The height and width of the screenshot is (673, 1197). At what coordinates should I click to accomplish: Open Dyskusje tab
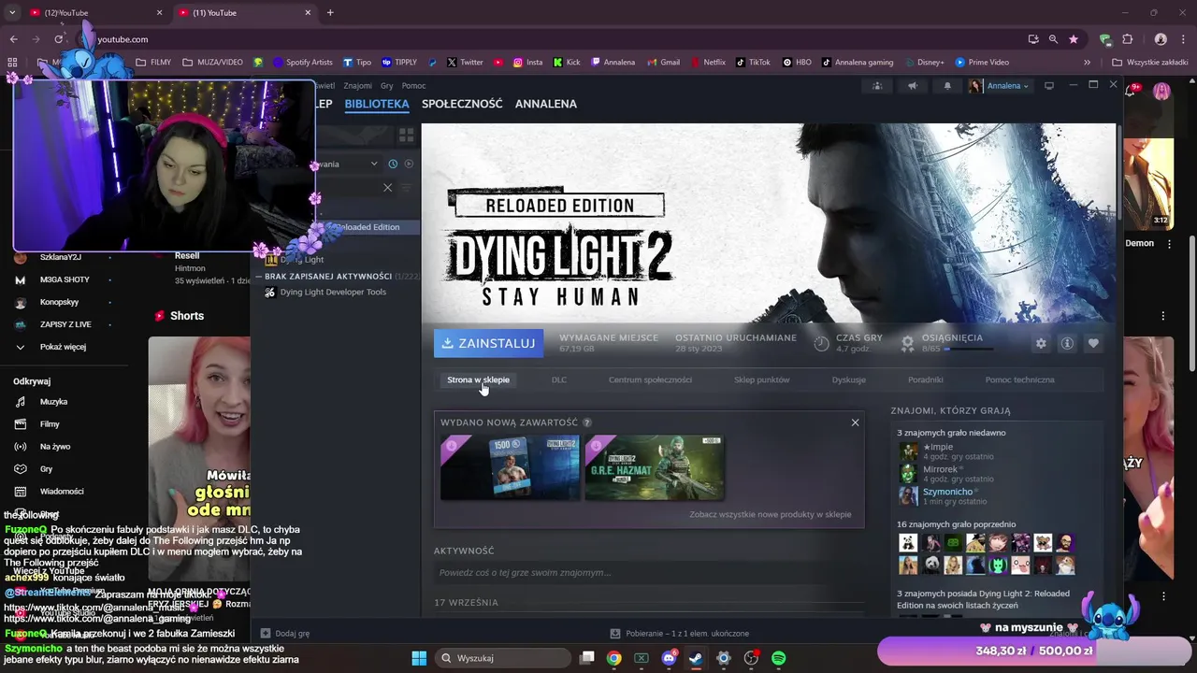849,379
